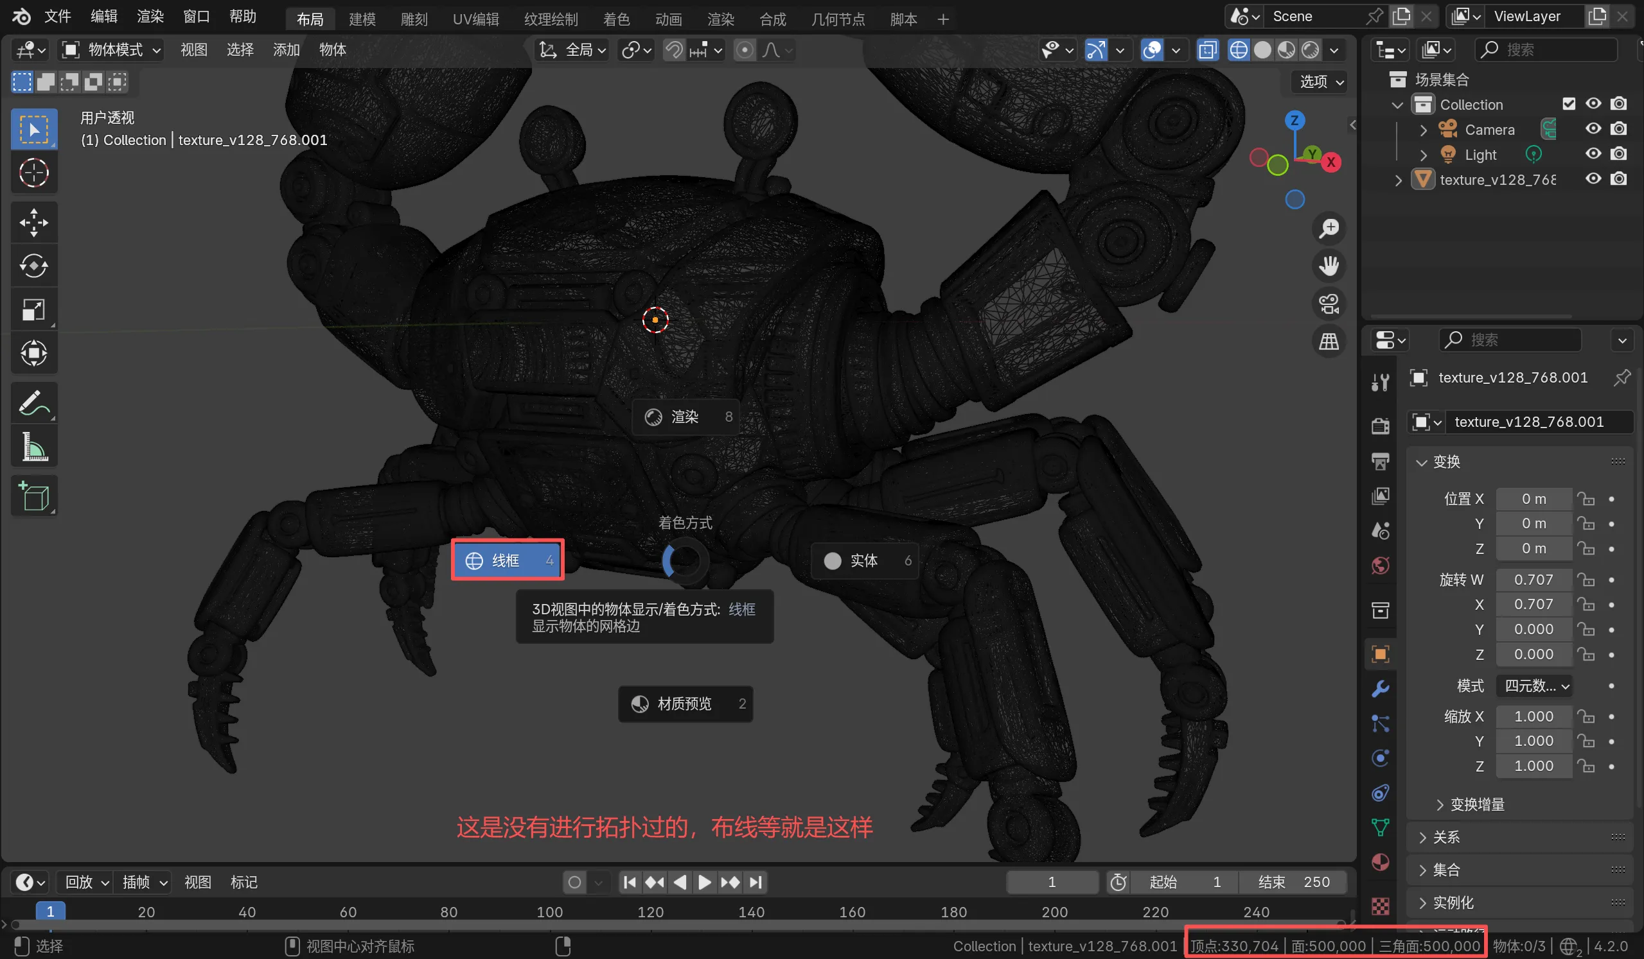Hide the Light object with eye icon
The width and height of the screenshot is (1644, 959).
pyautogui.click(x=1593, y=154)
